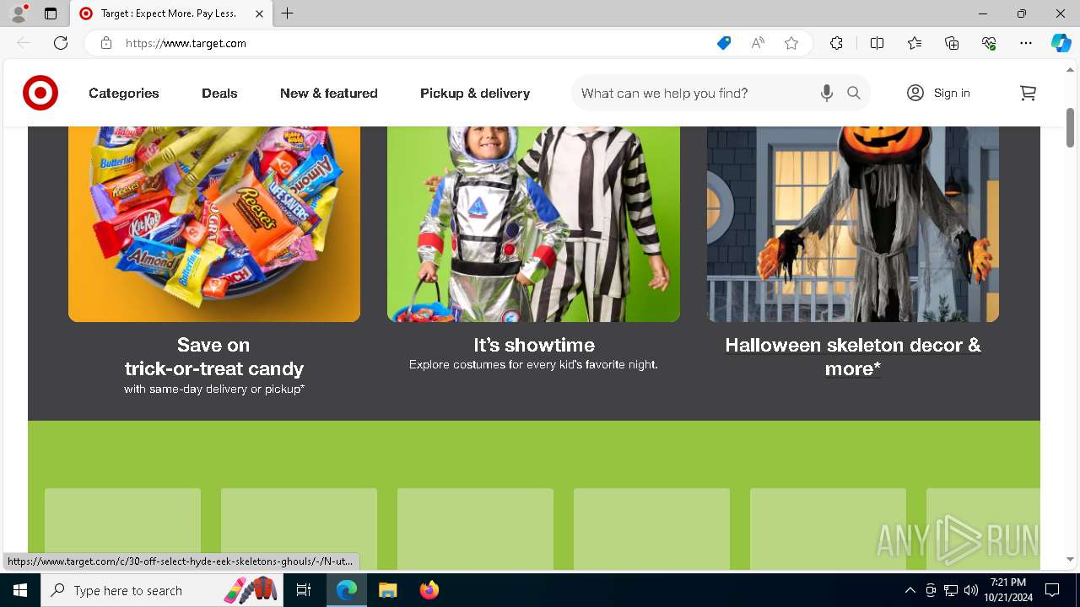Expand Pickup & delivery menu
The height and width of the screenshot is (607, 1080).
pyautogui.click(x=475, y=93)
